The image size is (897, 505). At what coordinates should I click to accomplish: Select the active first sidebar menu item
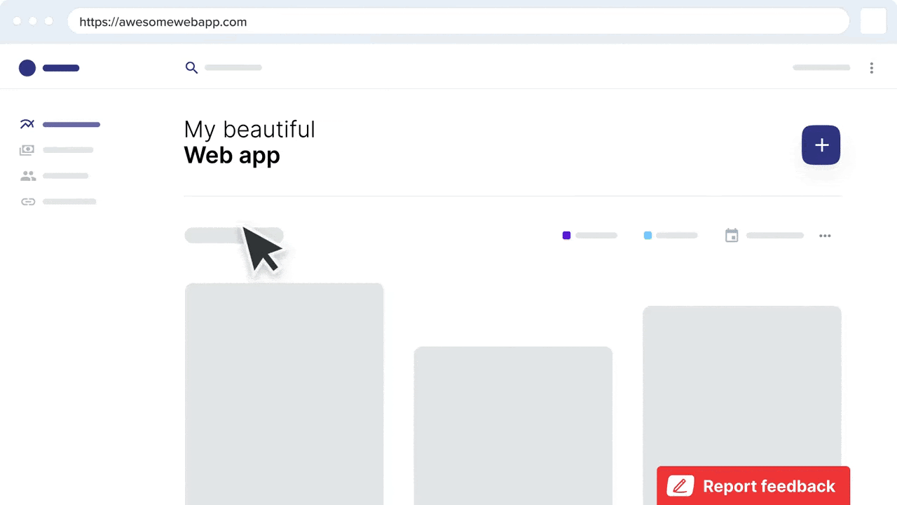(60, 125)
